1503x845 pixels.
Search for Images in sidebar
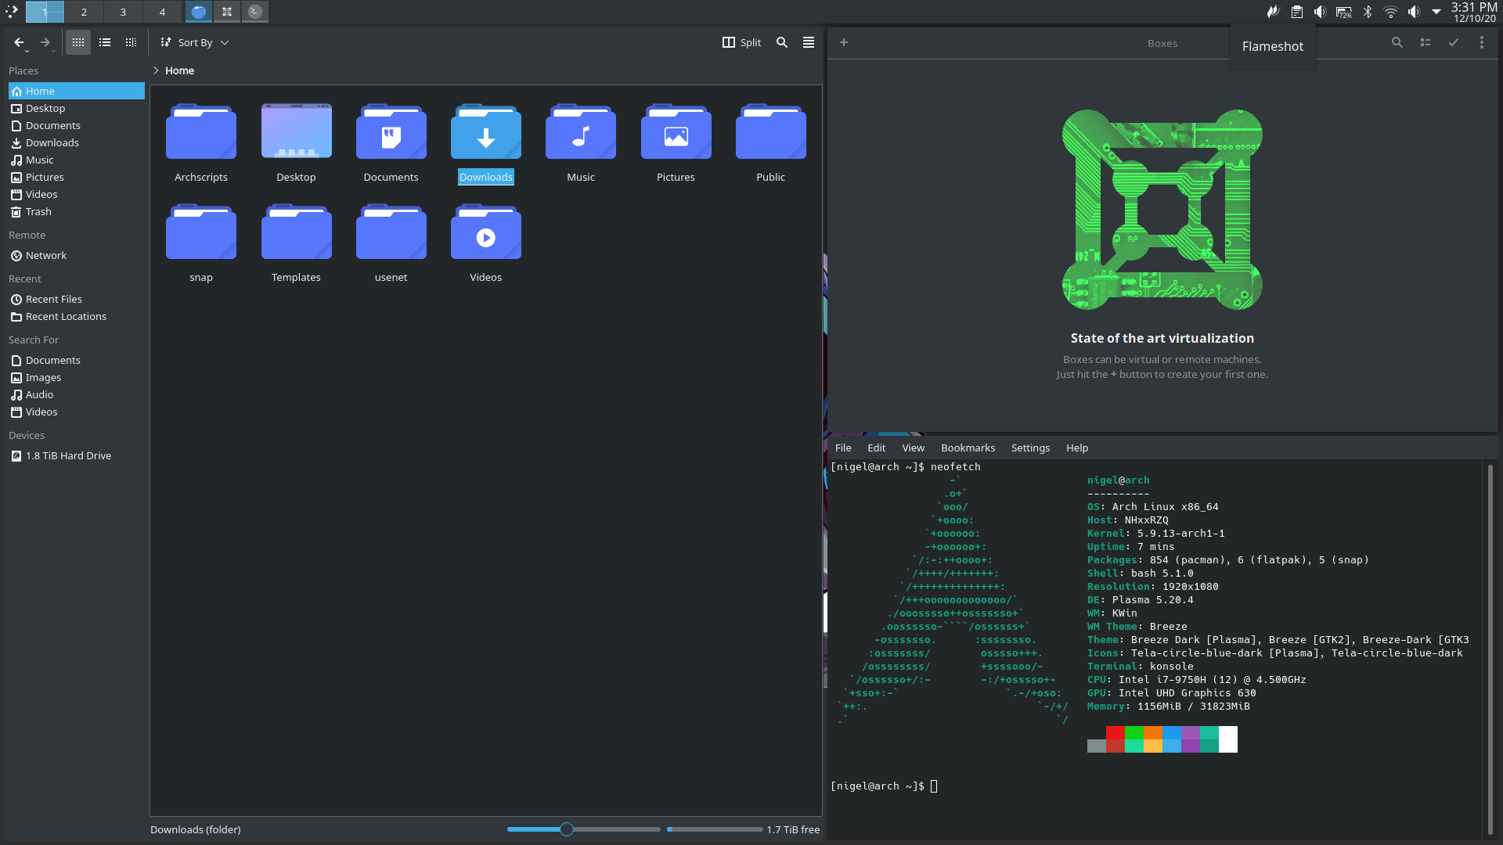coord(77,377)
